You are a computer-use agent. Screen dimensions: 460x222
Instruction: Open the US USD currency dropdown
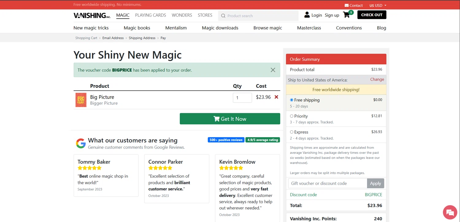point(378,5)
